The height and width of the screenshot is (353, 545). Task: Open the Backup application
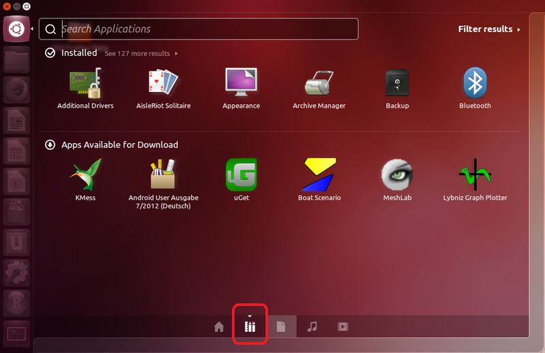pos(397,89)
